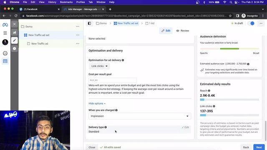Screen dimensions: 267x150
Task: Go to Demo campaign breadcrumb
Action: pos(101,23)
